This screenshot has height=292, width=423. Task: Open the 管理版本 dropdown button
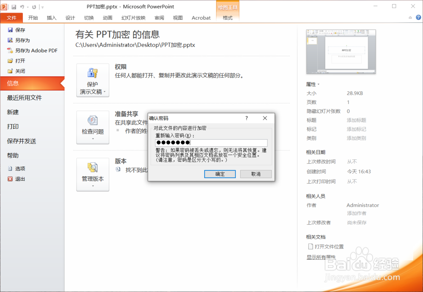pyautogui.click(x=93, y=175)
